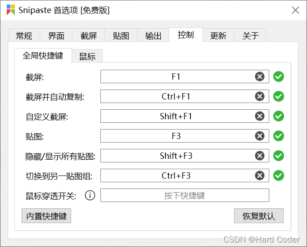
Task: Click the 内置快捷键 button
Action: click(x=46, y=216)
